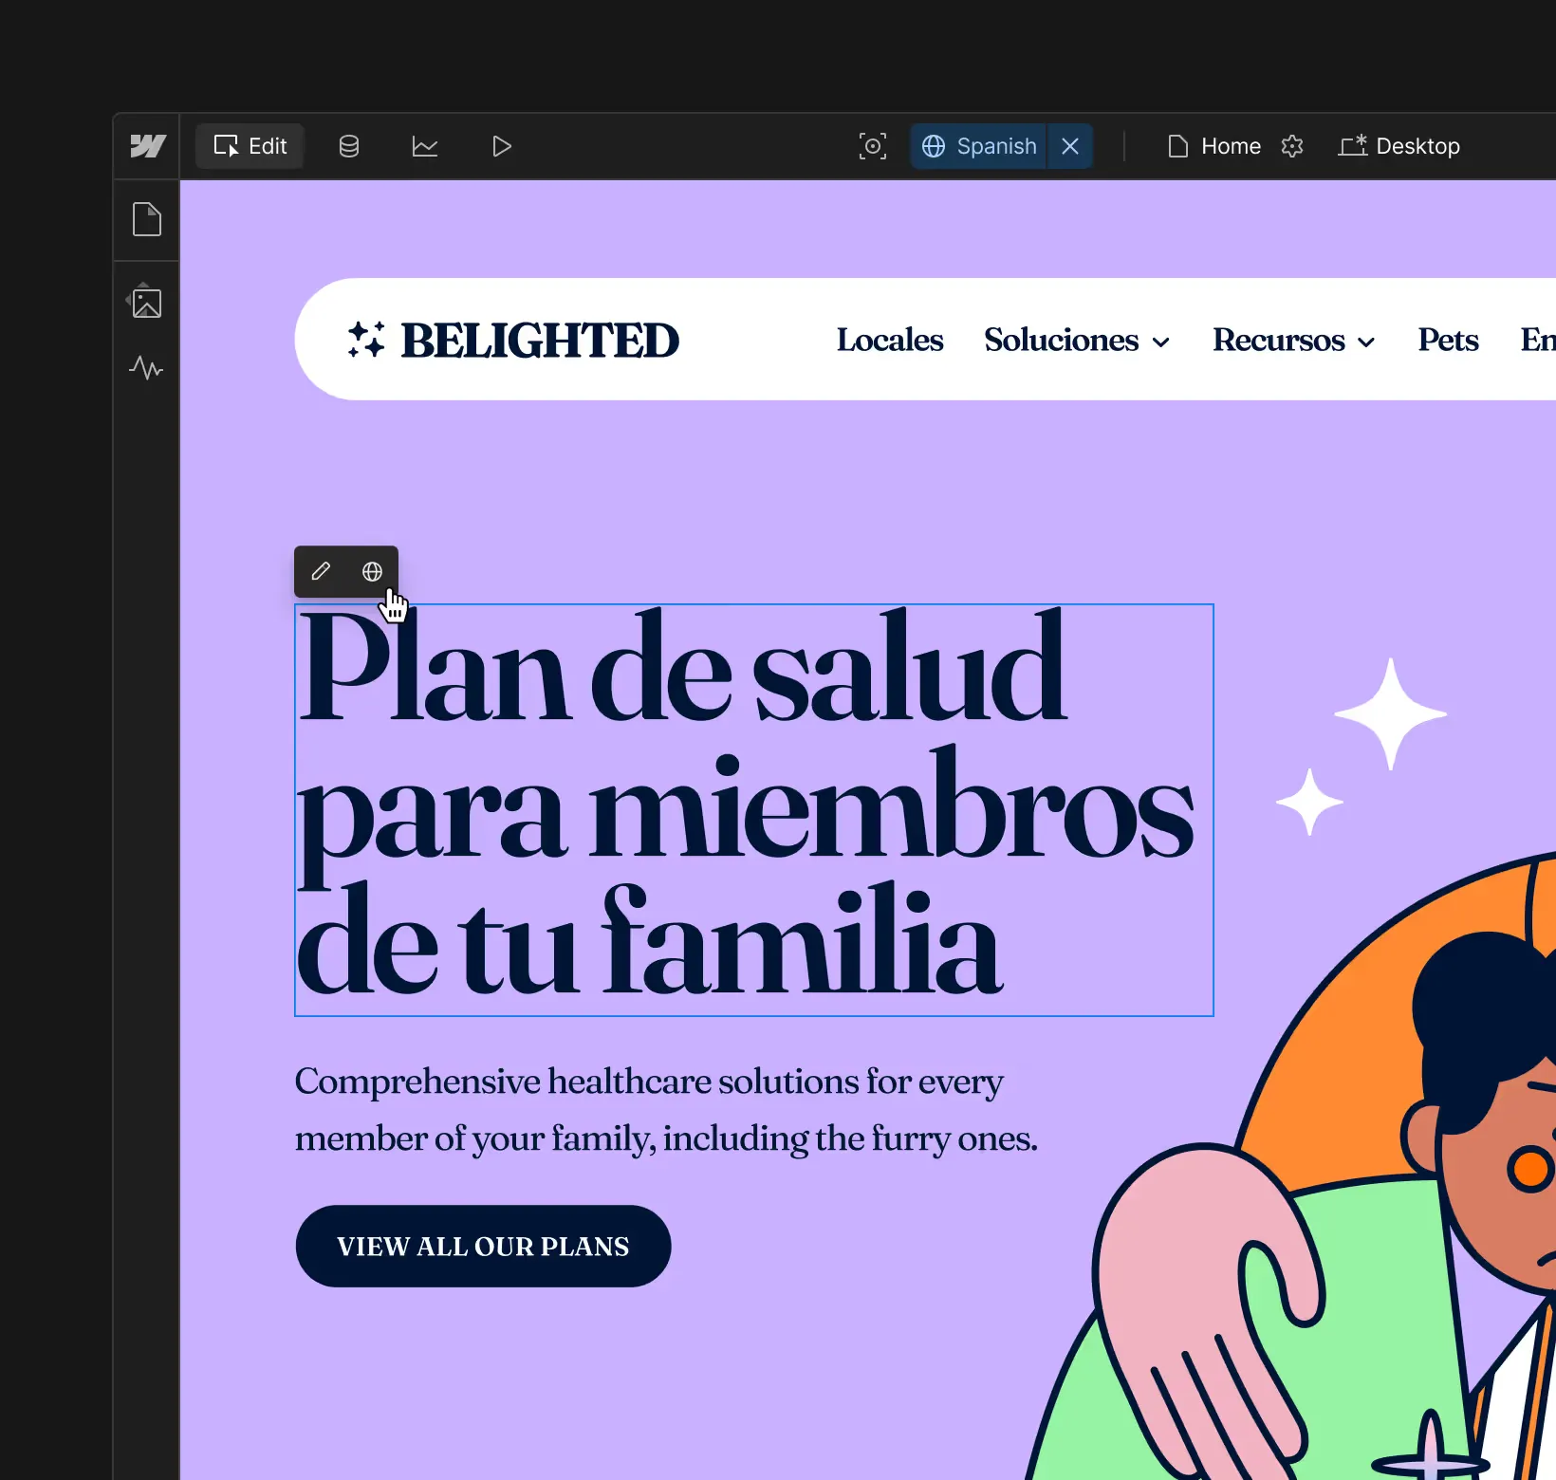Switch to the Desktop breakpoint icon

pos(1399,145)
